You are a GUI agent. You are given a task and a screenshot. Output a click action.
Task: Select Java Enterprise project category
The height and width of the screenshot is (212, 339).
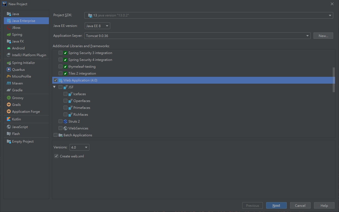pyautogui.click(x=26, y=21)
